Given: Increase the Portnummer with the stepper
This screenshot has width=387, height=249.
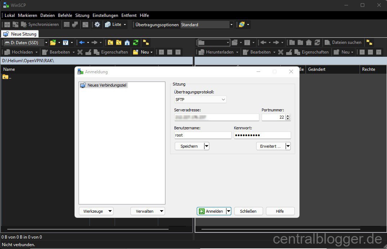Looking at the screenshot, I should pyautogui.click(x=287, y=115).
